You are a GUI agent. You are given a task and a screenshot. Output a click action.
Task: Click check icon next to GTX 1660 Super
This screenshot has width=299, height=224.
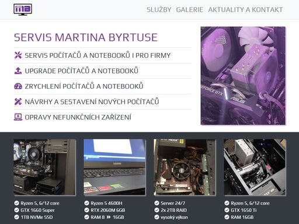16,210
